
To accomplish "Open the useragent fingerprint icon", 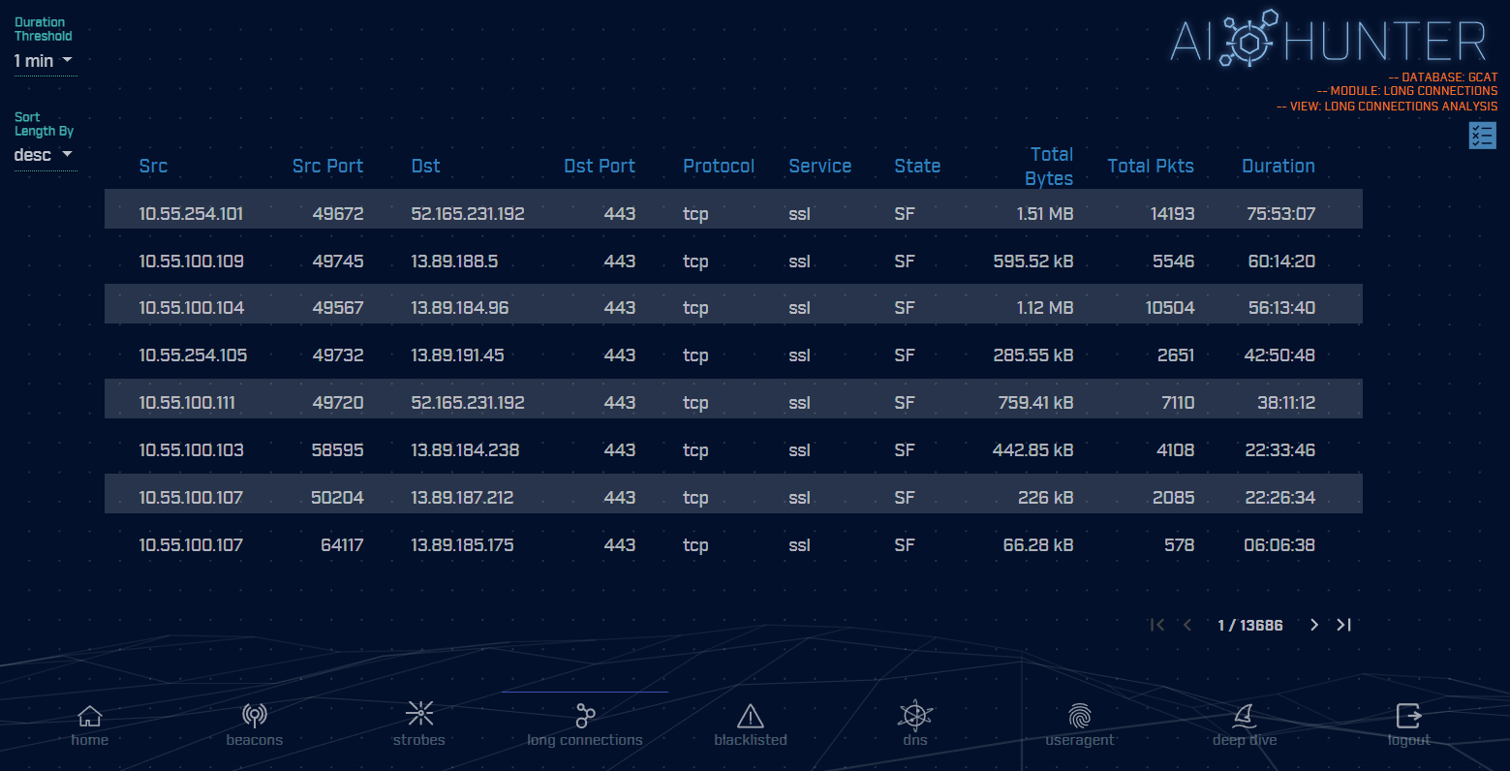I will (x=1080, y=717).
